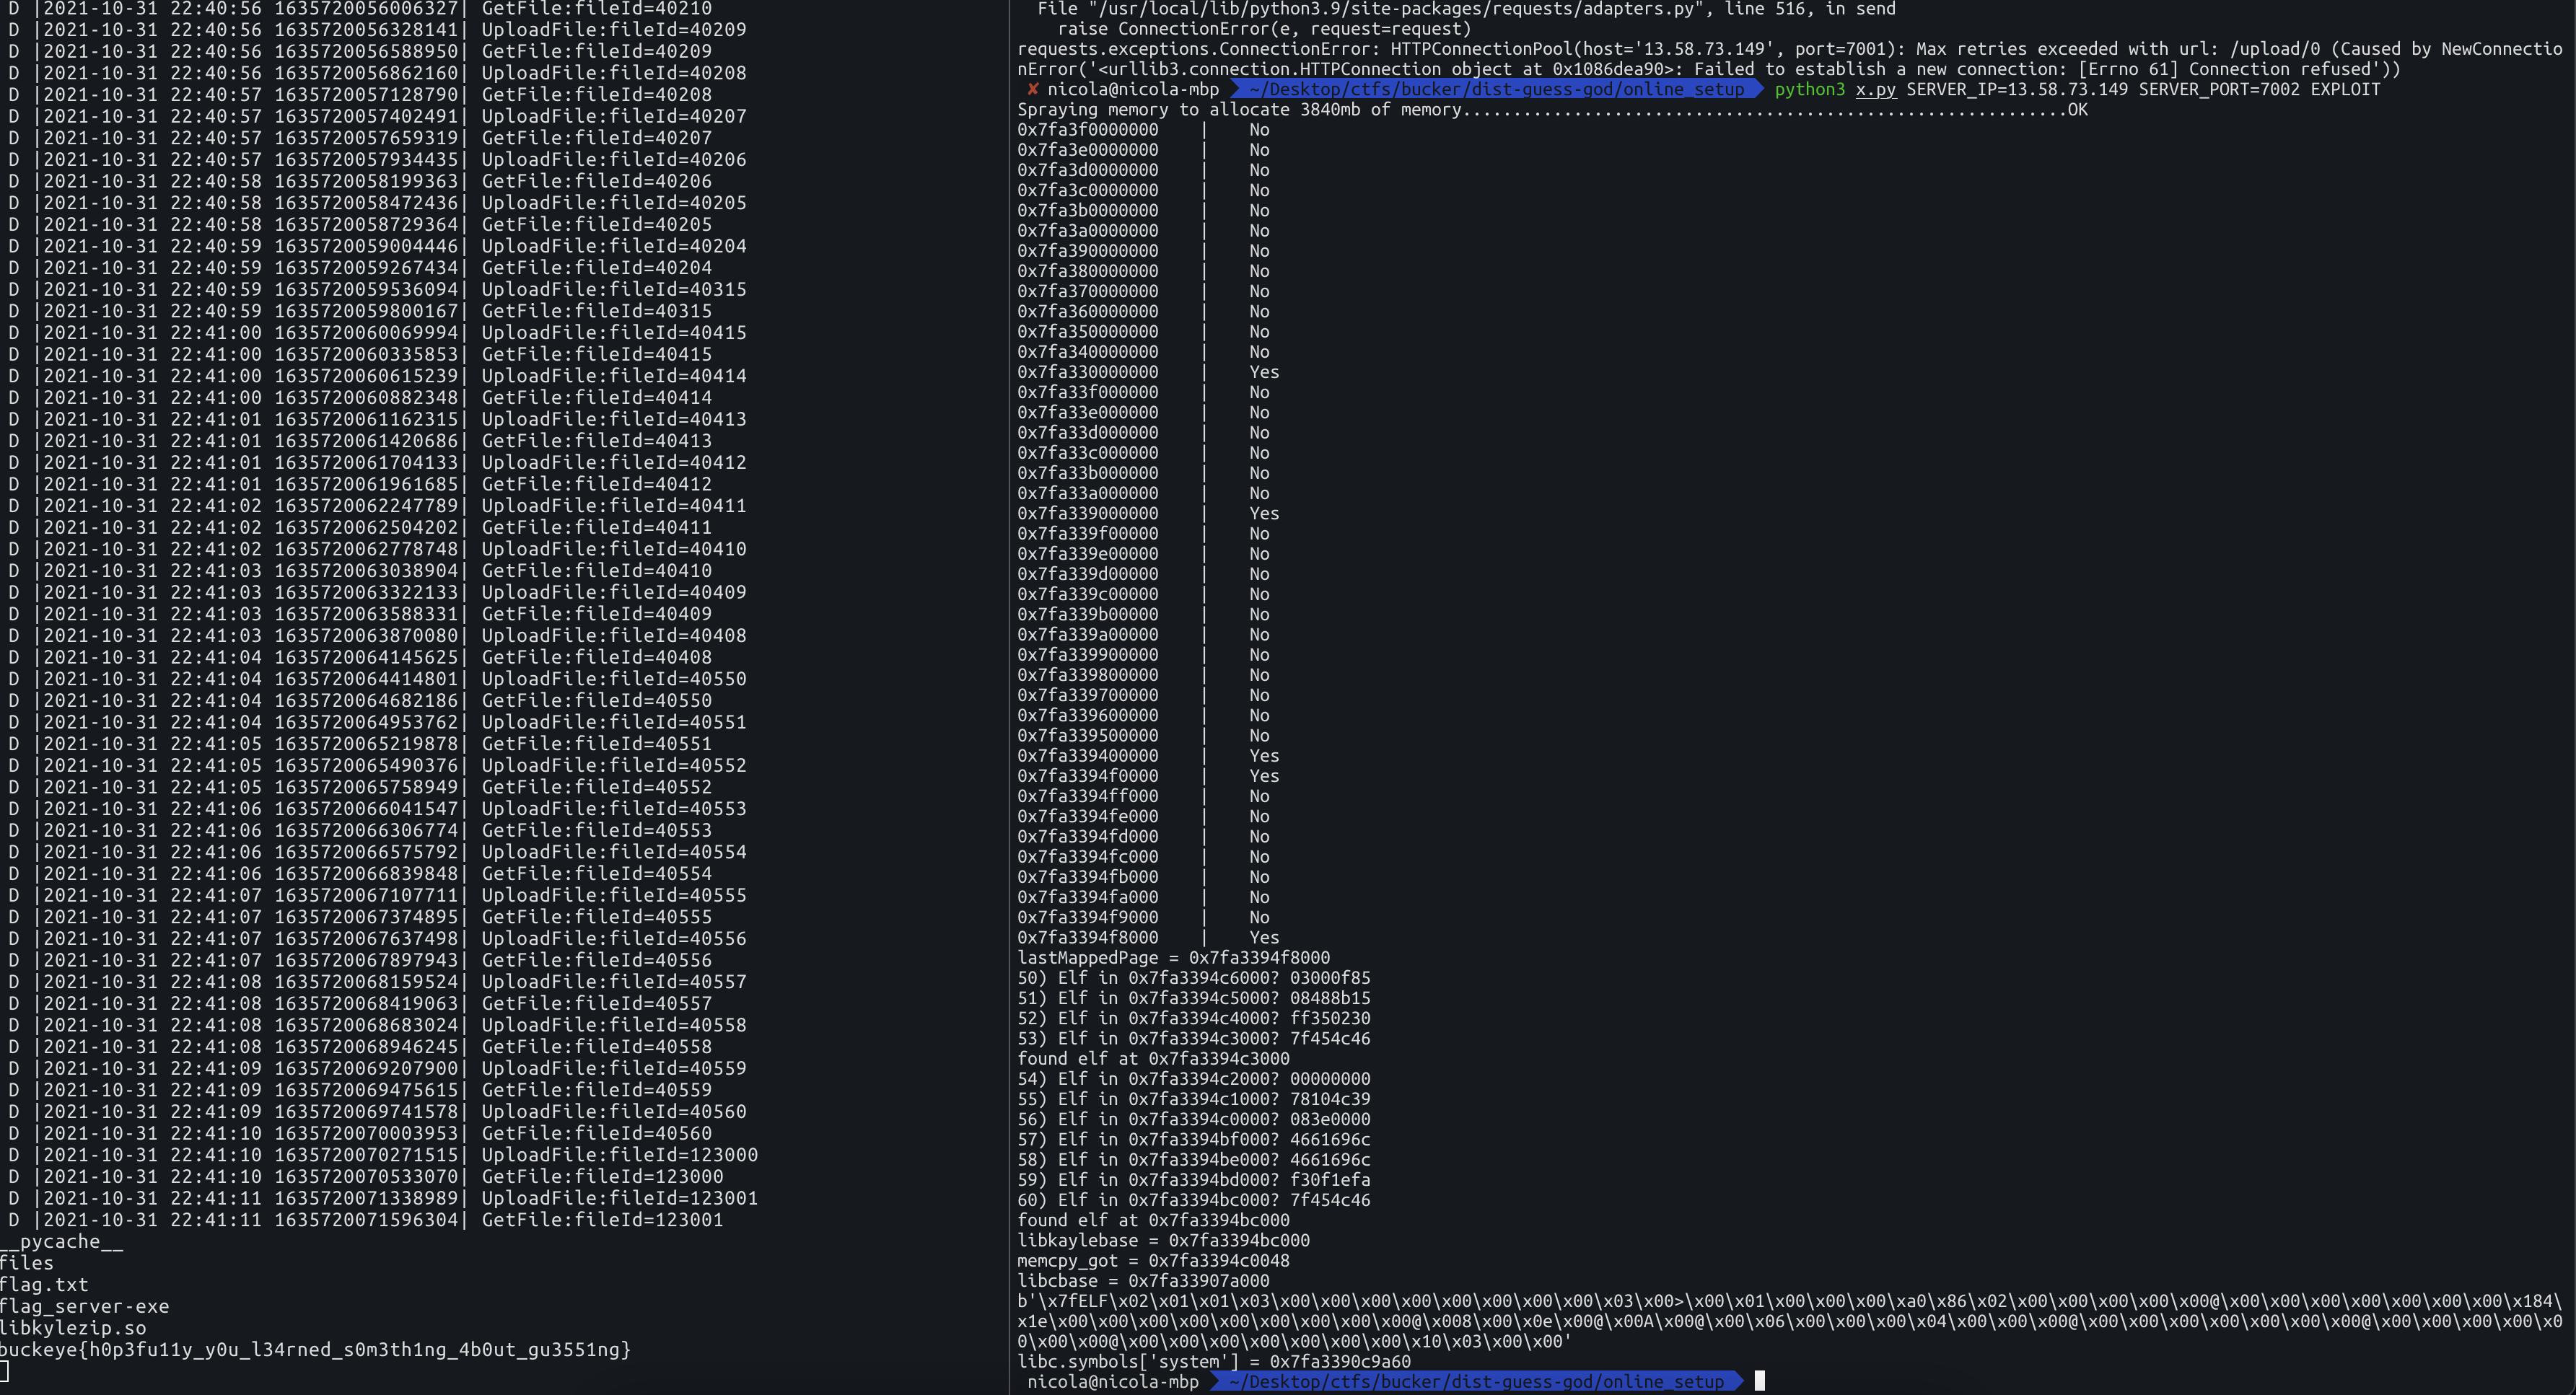Click the python3 command in the prompt

click(1809, 89)
